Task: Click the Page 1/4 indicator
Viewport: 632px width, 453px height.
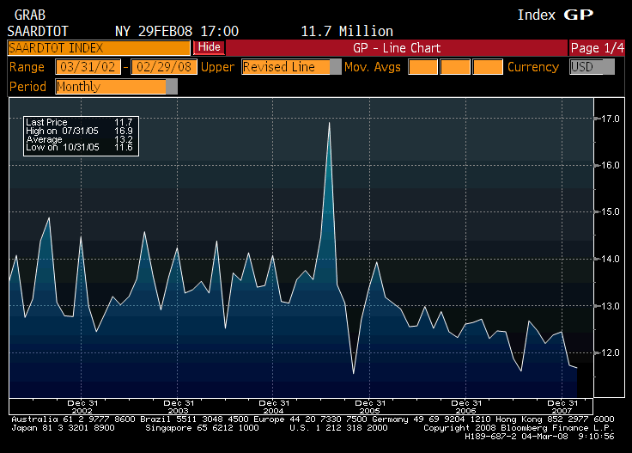Action: tap(597, 48)
